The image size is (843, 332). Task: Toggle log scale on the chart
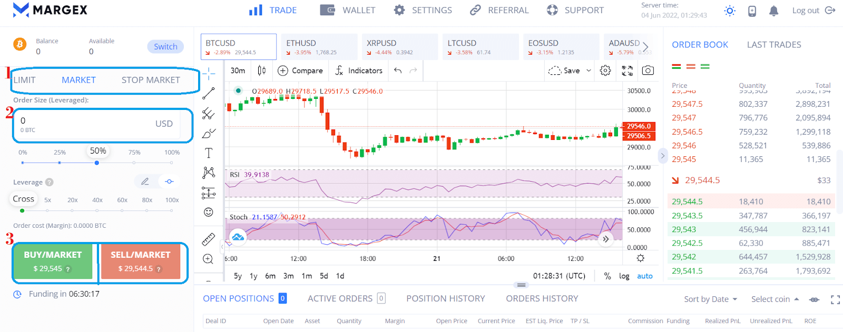coord(624,276)
